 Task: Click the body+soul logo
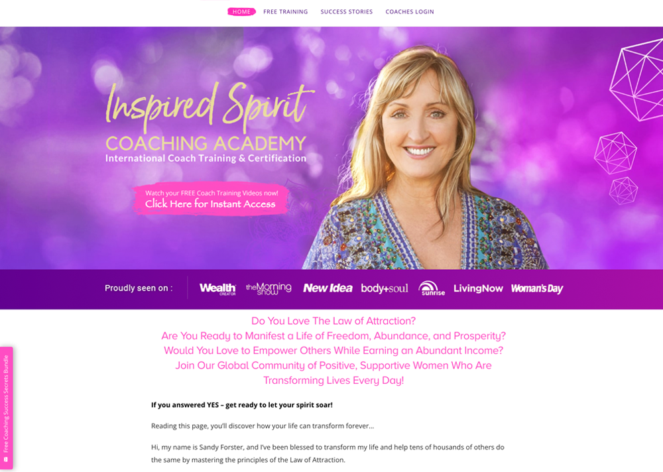385,288
